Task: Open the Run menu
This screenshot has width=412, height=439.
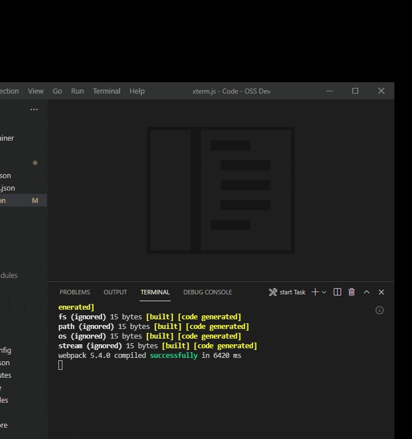Action: pyautogui.click(x=77, y=91)
